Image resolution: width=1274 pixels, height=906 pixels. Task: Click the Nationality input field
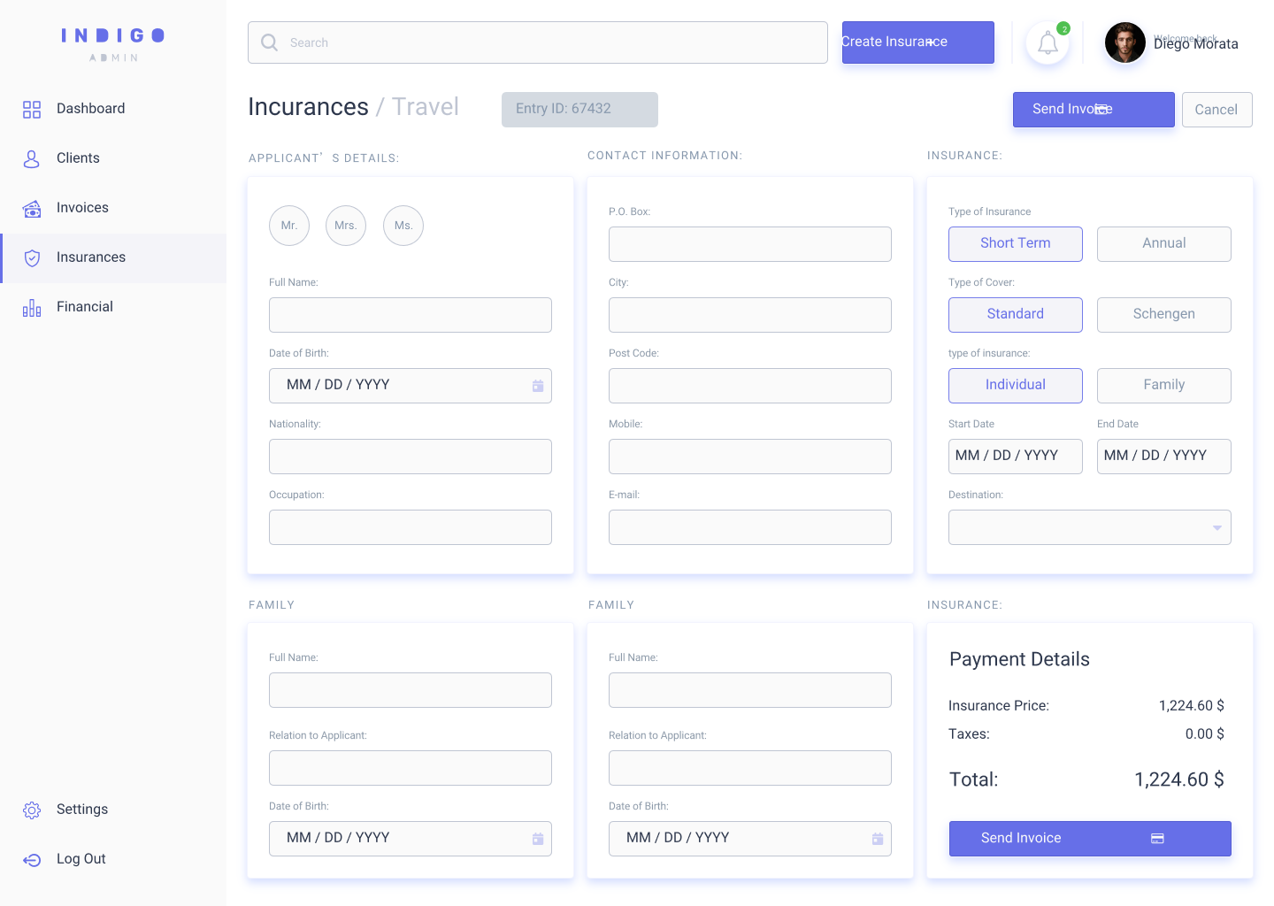411,457
